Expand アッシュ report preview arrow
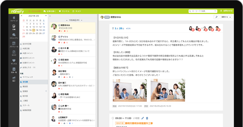243x127 pixels. click(94, 40)
